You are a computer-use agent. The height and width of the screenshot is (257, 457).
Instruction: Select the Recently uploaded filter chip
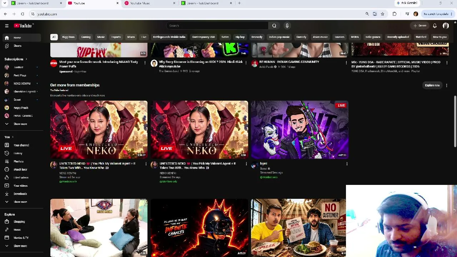pos(398,37)
